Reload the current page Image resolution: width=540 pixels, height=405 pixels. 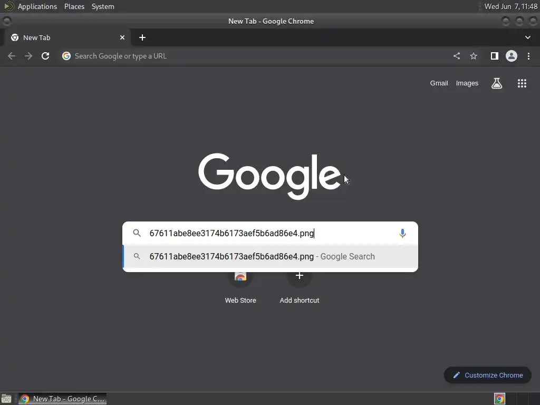(45, 56)
